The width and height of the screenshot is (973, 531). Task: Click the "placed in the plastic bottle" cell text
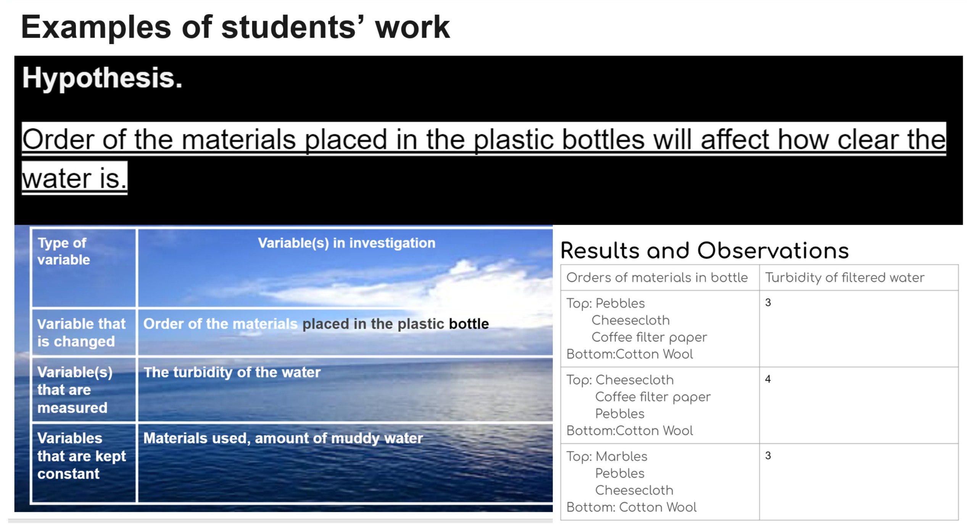pyautogui.click(x=395, y=324)
